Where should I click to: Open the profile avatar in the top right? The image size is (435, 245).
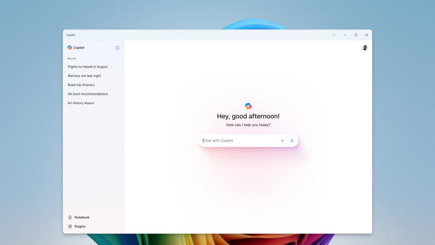365,48
